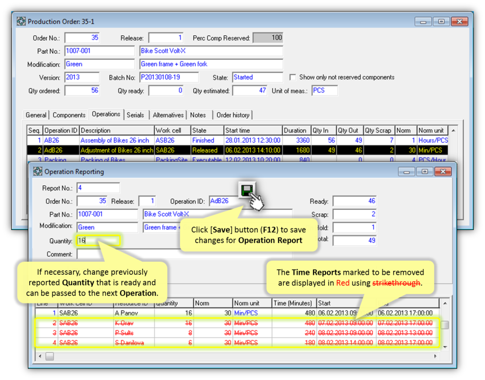
Task: Minimize the Operation Reporting window
Action: click(406, 172)
